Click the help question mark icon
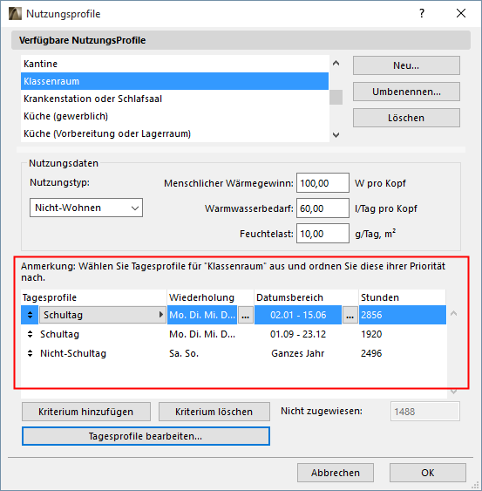482x491 pixels. tap(422, 13)
